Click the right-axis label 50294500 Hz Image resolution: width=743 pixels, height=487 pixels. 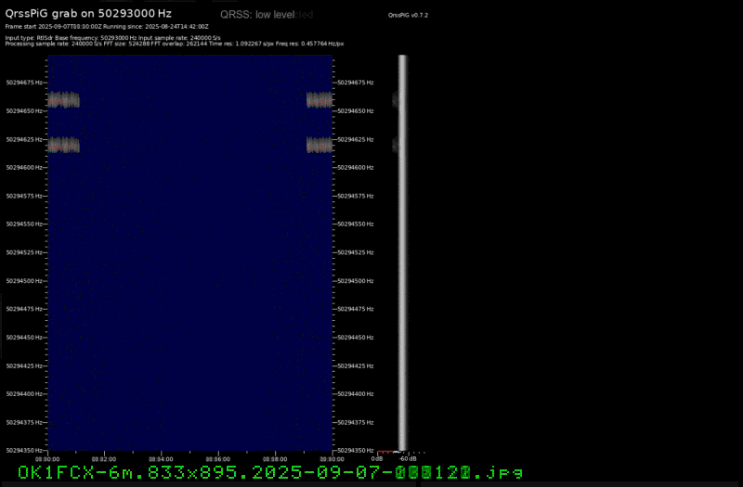point(356,281)
